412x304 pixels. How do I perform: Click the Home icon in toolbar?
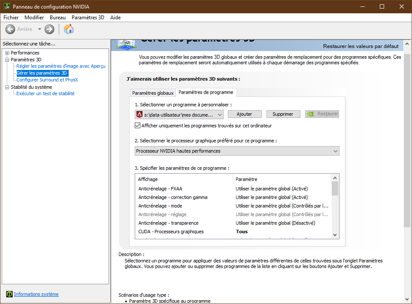[x=69, y=29]
